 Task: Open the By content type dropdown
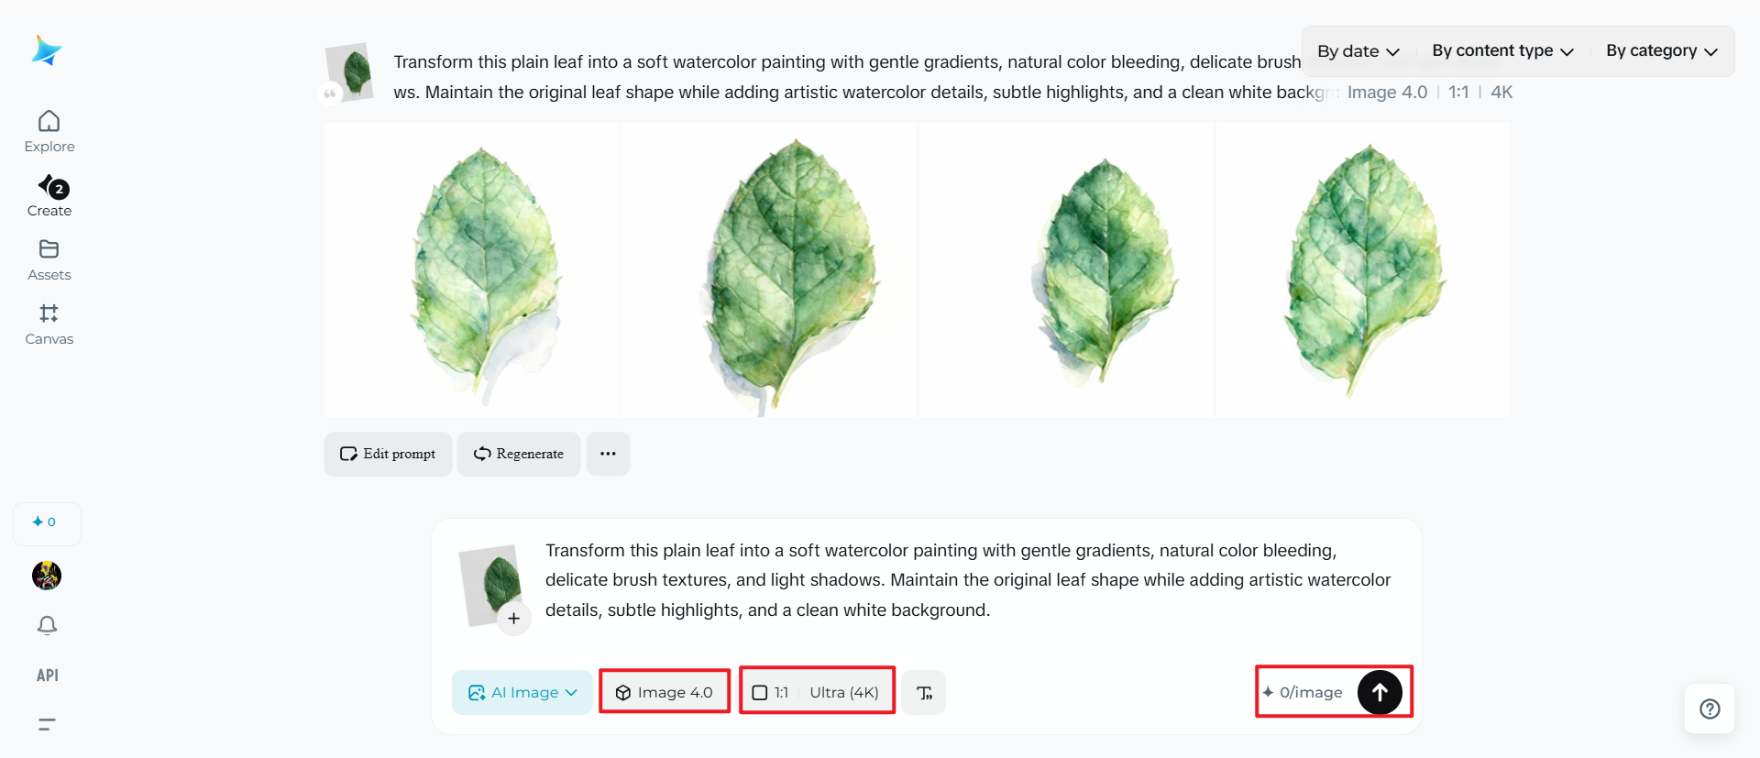(x=1502, y=51)
